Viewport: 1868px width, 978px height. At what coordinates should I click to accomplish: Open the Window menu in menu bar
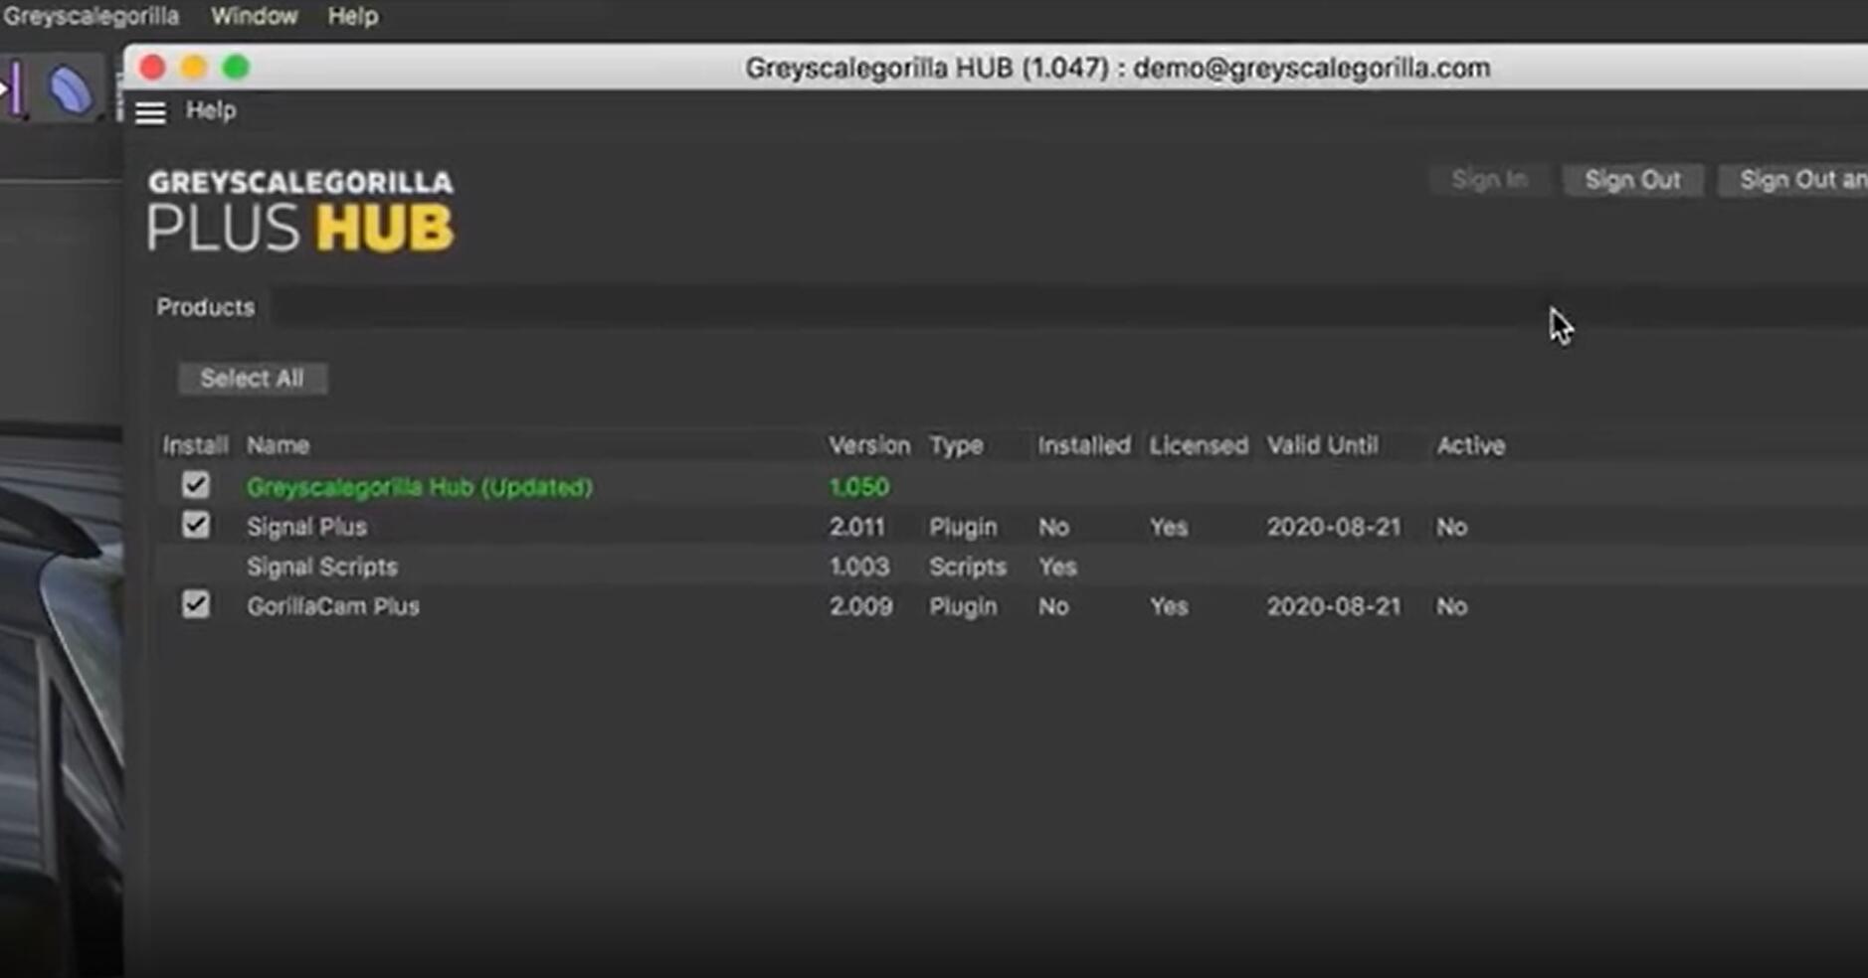pos(254,16)
